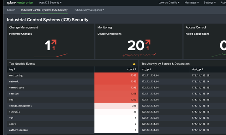This screenshot has height=135, width=226.
Task: Switch to the Search tab
Action: pos(11,10)
